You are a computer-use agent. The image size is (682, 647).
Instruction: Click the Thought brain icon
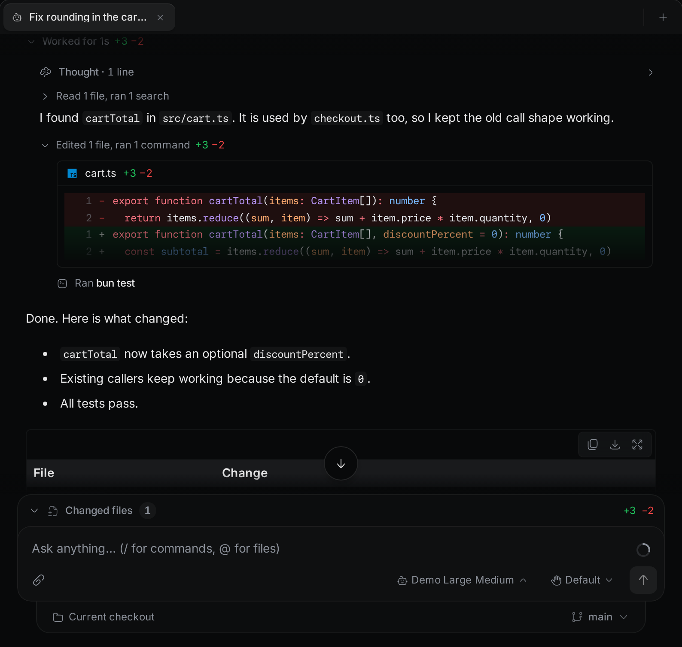click(x=46, y=72)
